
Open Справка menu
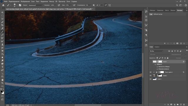74,1
